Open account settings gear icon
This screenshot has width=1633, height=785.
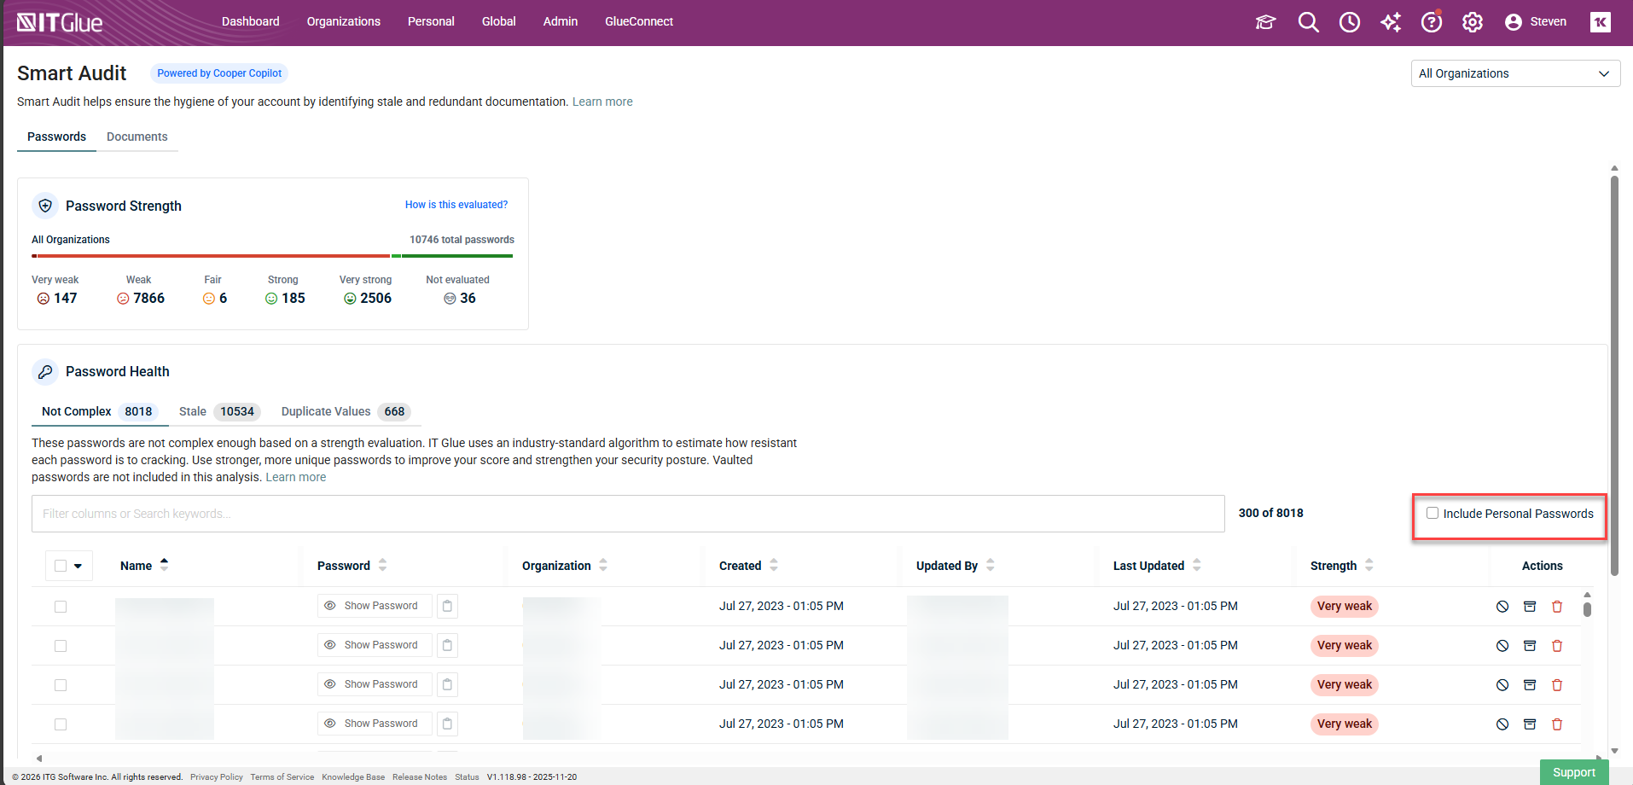pyautogui.click(x=1472, y=22)
